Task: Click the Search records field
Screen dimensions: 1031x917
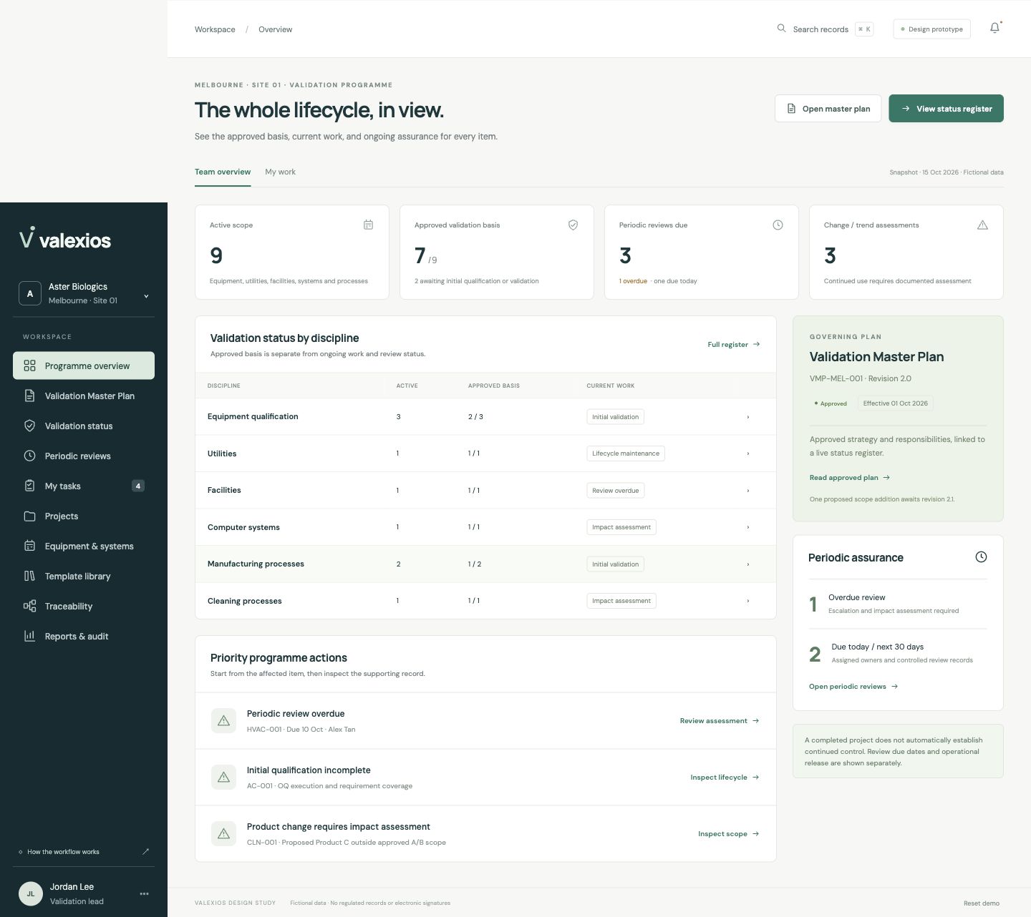Action: pos(826,29)
